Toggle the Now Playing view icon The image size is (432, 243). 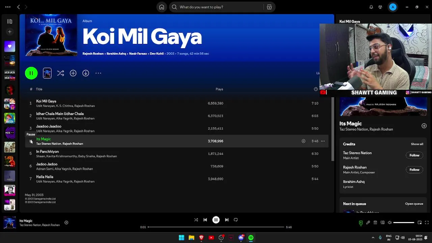pos(361,223)
